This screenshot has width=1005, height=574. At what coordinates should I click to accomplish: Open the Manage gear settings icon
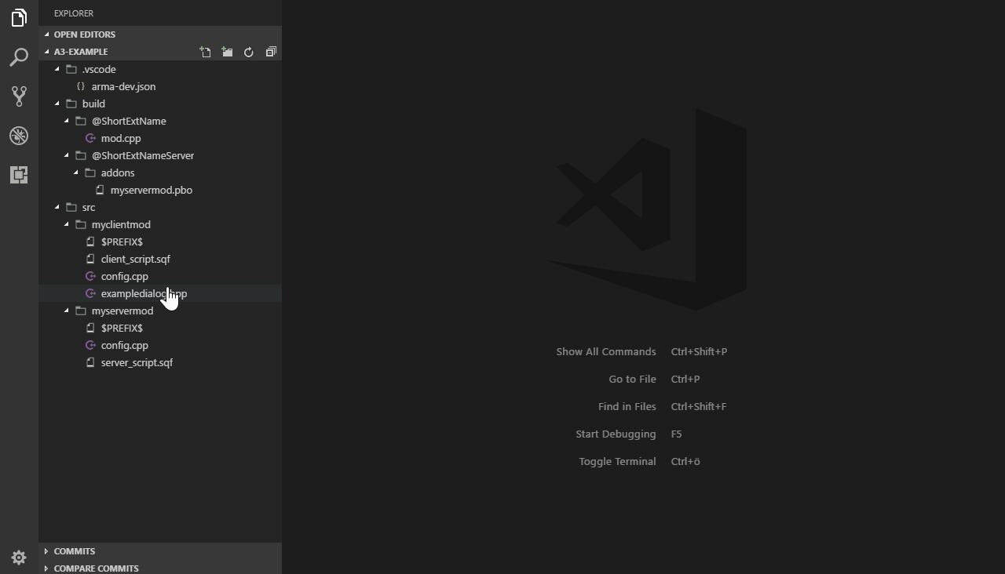pos(19,558)
